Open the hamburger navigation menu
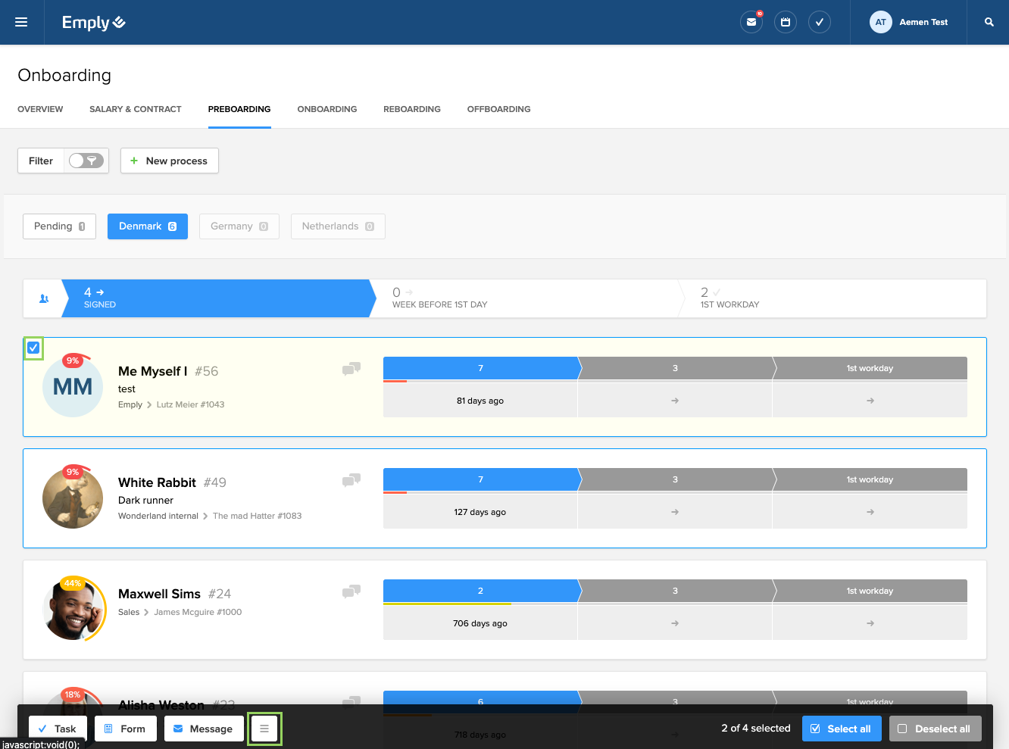Screen dimensions: 1009x749 (21, 22)
